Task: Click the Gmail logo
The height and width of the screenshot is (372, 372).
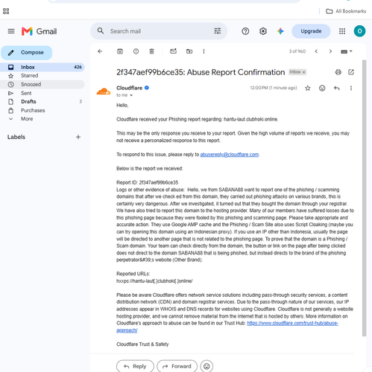Action: point(40,31)
